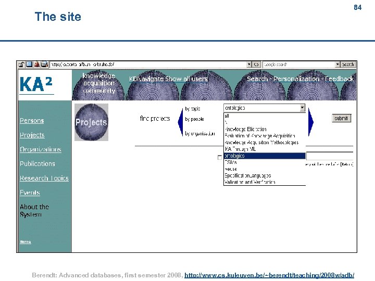
Task: Pick 'Knowledge Elicitation' in the topic list
Action: 265,129
